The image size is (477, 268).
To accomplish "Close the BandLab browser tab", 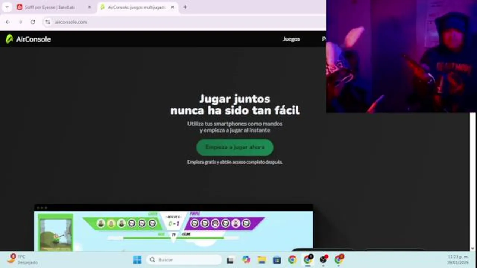I will [x=89, y=7].
